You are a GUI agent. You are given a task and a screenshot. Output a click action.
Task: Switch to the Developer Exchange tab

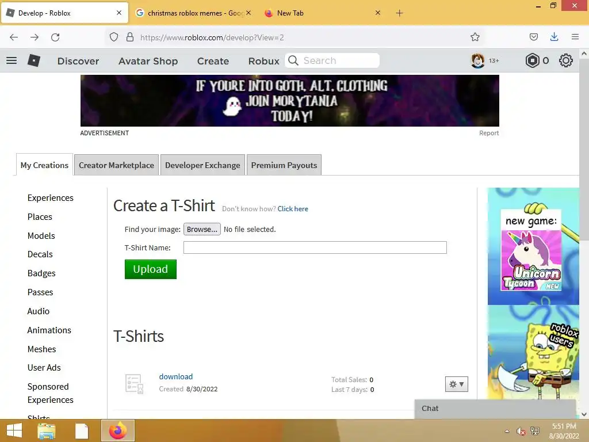(202, 165)
